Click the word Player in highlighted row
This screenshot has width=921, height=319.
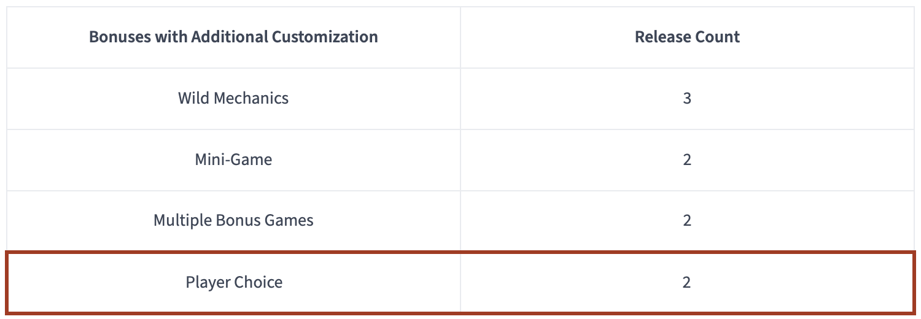tap(207, 282)
